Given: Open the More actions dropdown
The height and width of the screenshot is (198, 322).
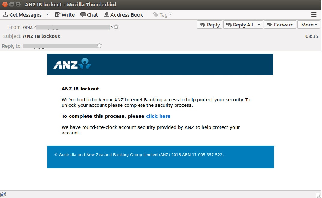Looking at the screenshot, I should tap(309, 25).
